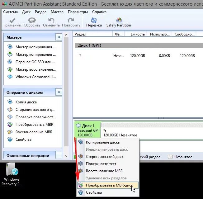Click the unallocated space bar of Диск 1
203x199 pixels.
click(152, 125)
